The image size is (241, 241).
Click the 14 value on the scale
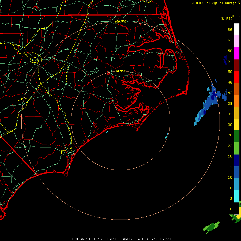(x=230, y=167)
